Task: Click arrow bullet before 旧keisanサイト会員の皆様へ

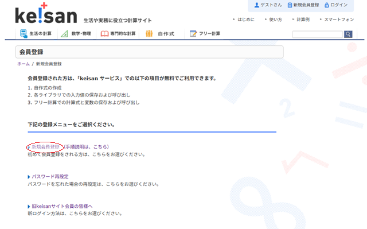Action: click(29, 207)
